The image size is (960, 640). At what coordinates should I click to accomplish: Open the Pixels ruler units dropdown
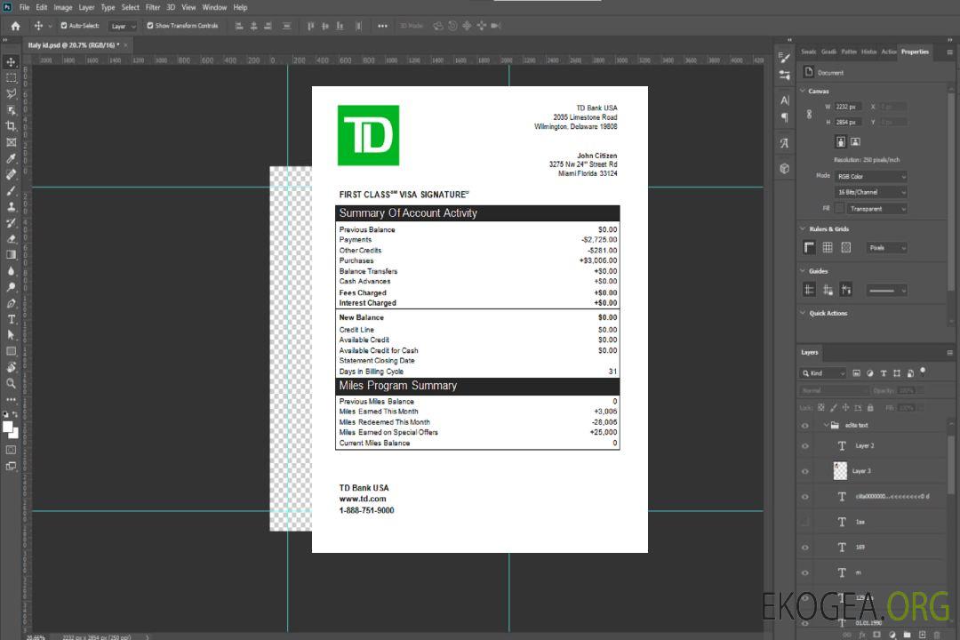tap(886, 247)
